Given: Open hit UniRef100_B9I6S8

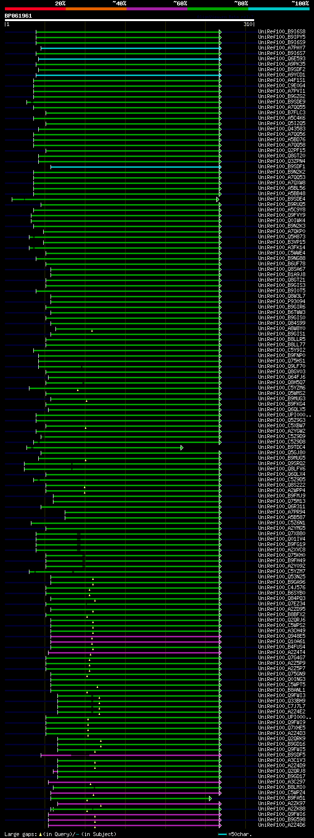Looking at the screenshot, I should [x=282, y=32].
